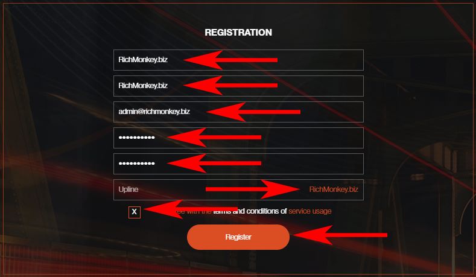This screenshot has height=277, width=476.
Task: Click the Upline field label
Action: pos(128,189)
